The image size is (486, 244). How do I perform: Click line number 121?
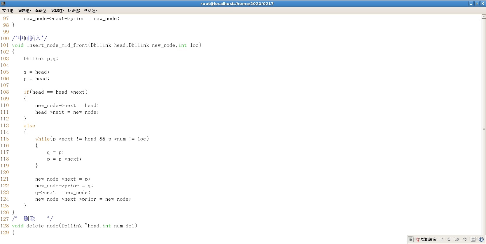(5, 179)
